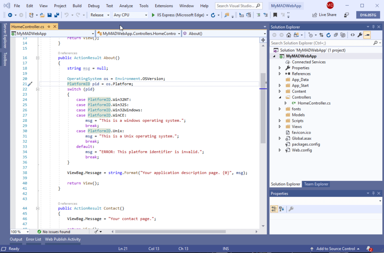Viewport: 384px width, 253px height.
Task: Open Properties via the wrench icon in Solution Explorer
Action: tap(359, 35)
